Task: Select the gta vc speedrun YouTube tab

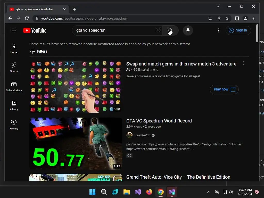Action: (37, 9)
